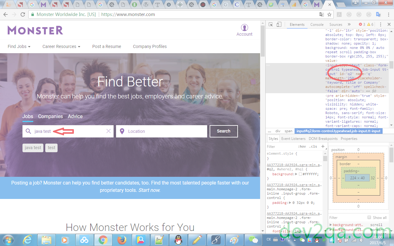Expand the Career Resources dropdown menu
The height and width of the screenshot is (246, 394).
[x=61, y=46]
